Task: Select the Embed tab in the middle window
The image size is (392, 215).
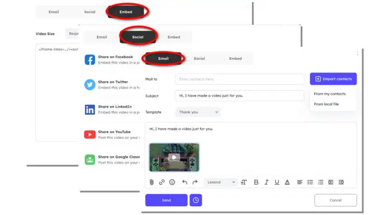Action: [x=174, y=37]
